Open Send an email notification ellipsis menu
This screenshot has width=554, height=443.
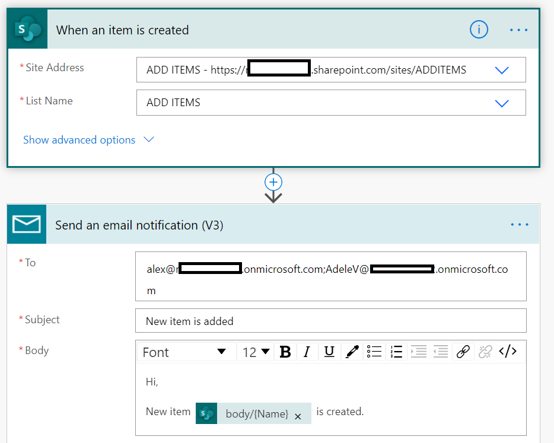tap(520, 224)
